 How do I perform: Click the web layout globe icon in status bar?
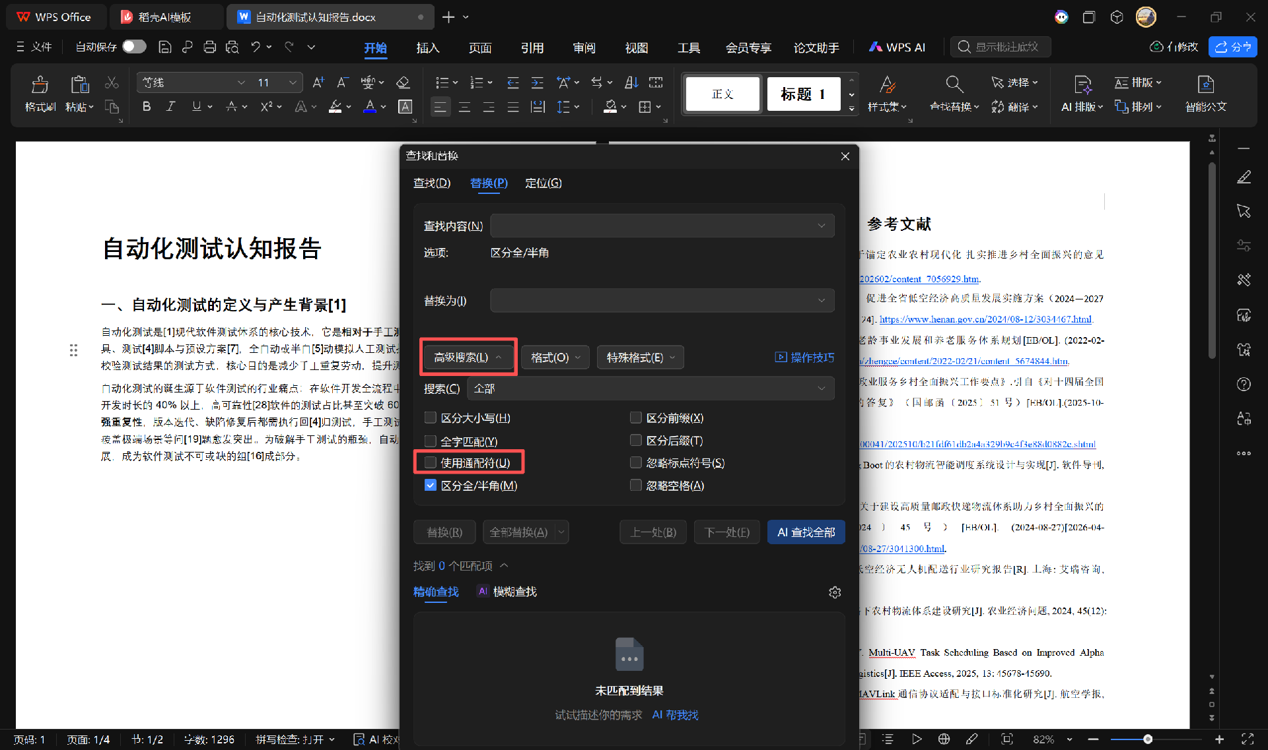(x=944, y=739)
